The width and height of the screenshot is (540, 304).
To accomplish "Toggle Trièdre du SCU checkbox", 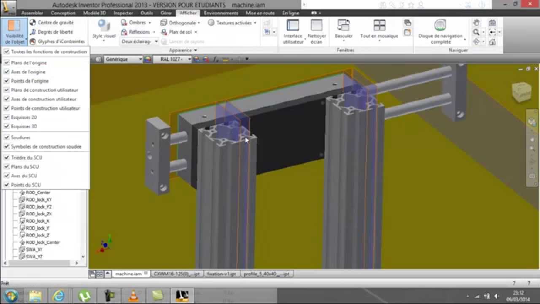I will (7, 157).
